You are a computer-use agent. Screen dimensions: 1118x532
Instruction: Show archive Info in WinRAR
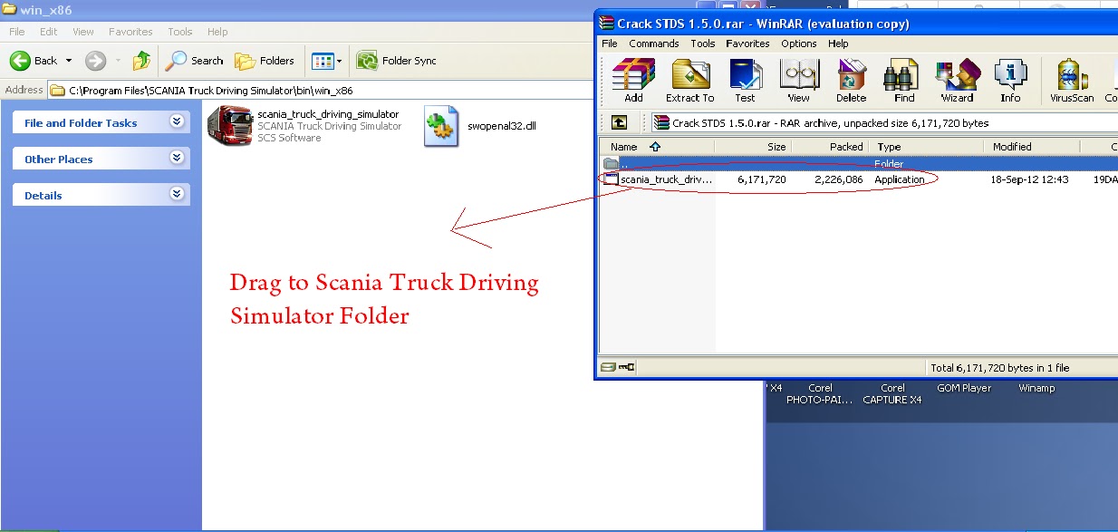1010,81
